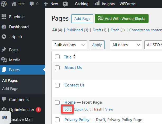The image size is (162, 124).
Task: Click the Dashboard gauge icon
Action: tap(4, 27)
